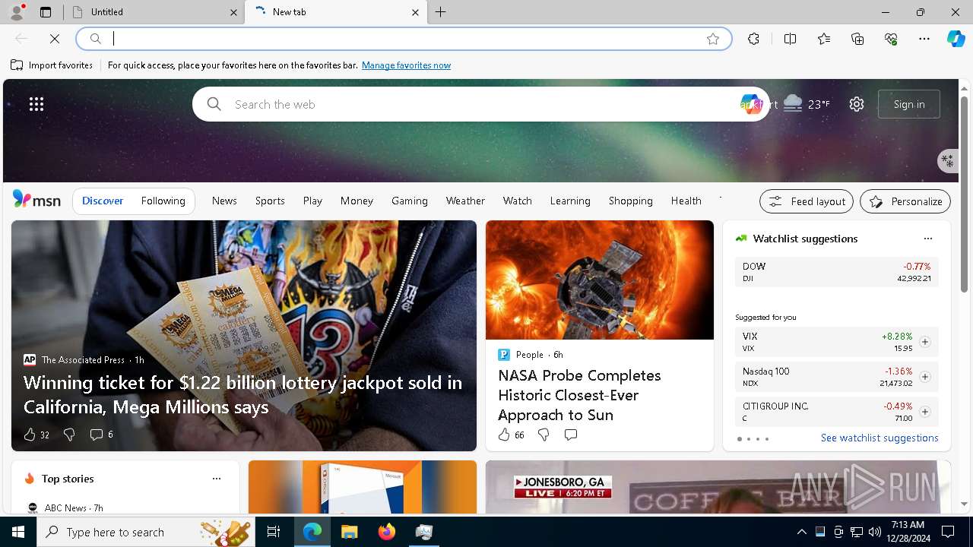Stop loading page with the X button
Screen dimensions: 973x547
click(x=55, y=39)
